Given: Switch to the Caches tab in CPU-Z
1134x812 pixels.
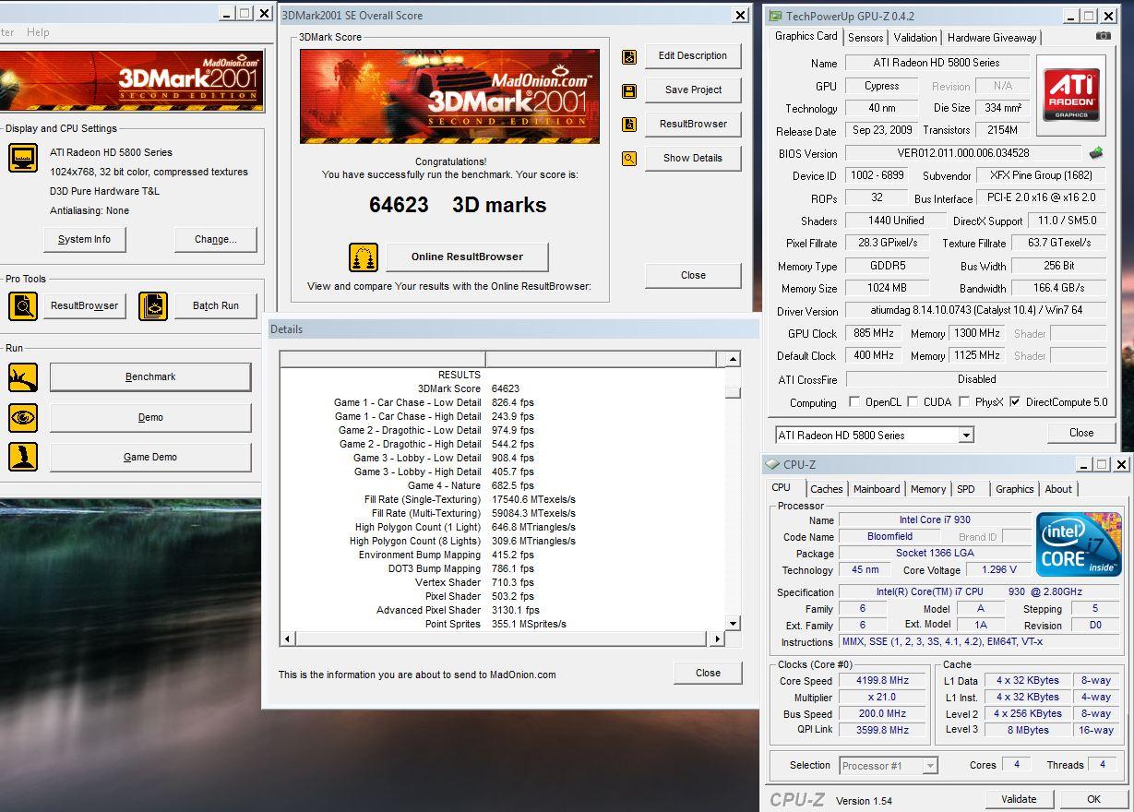Looking at the screenshot, I should [827, 489].
